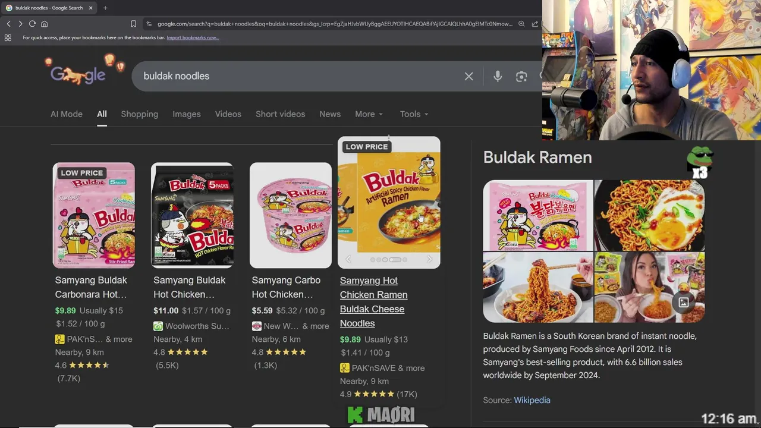The image size is (761, 428).
Task: Open the apps grid on bookmarks bar
Action: point(8,37)
